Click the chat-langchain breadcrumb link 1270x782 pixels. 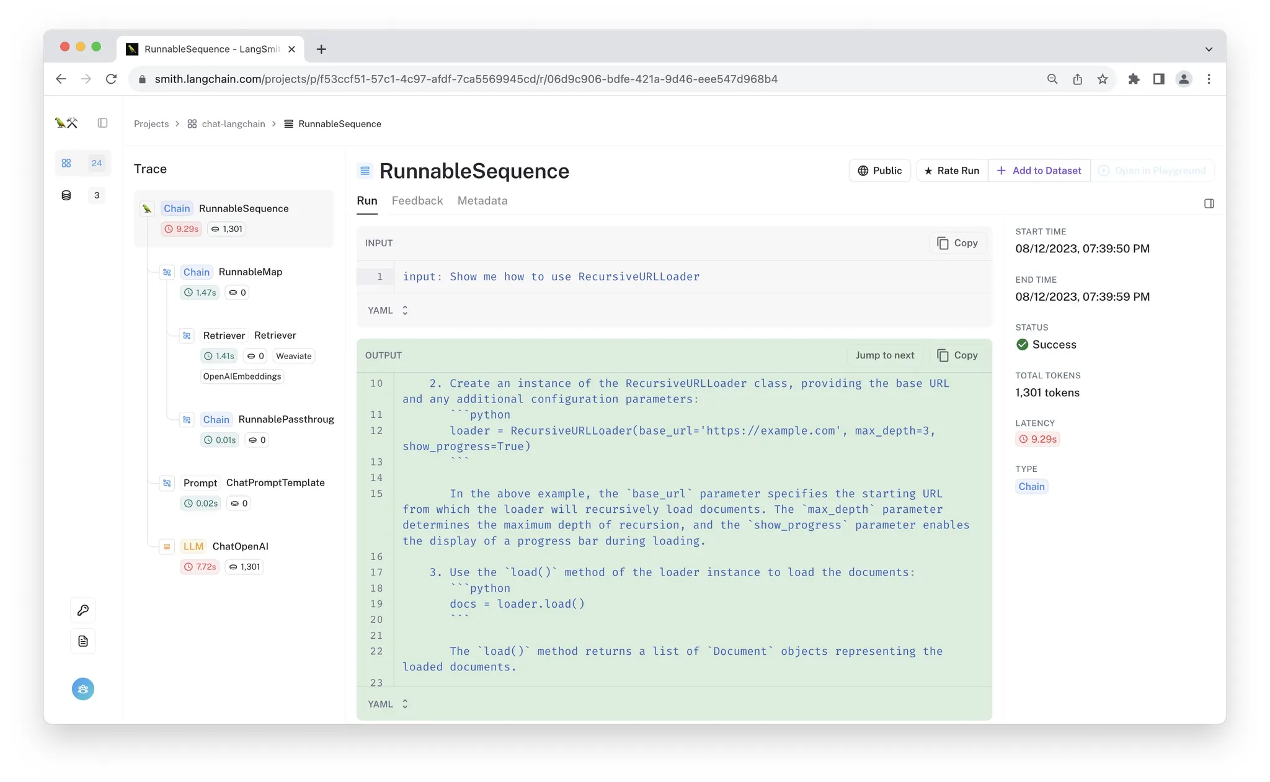[226, 123]
